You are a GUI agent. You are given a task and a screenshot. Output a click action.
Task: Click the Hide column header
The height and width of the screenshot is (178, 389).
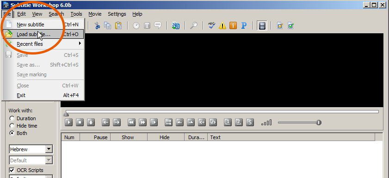tap(166, 137)
